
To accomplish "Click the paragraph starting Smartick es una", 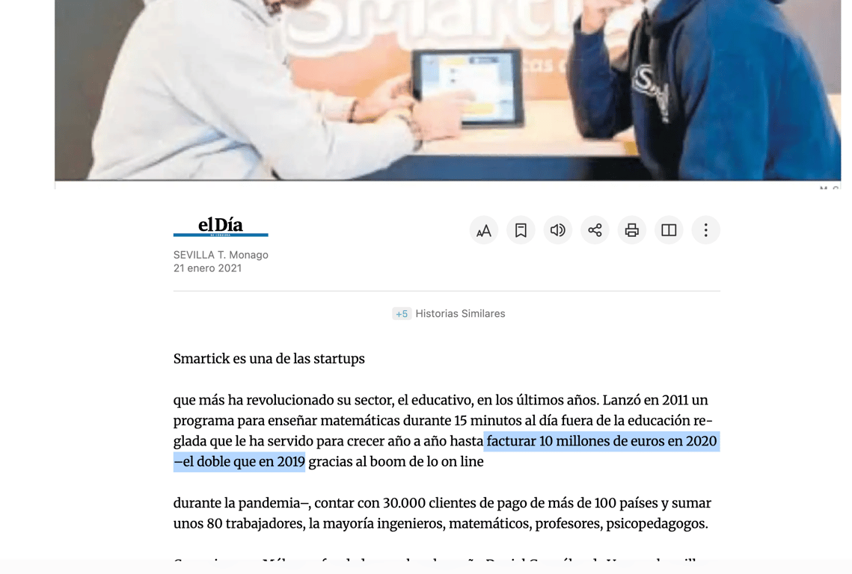I will pyautogui.click(x=269, y=359).
